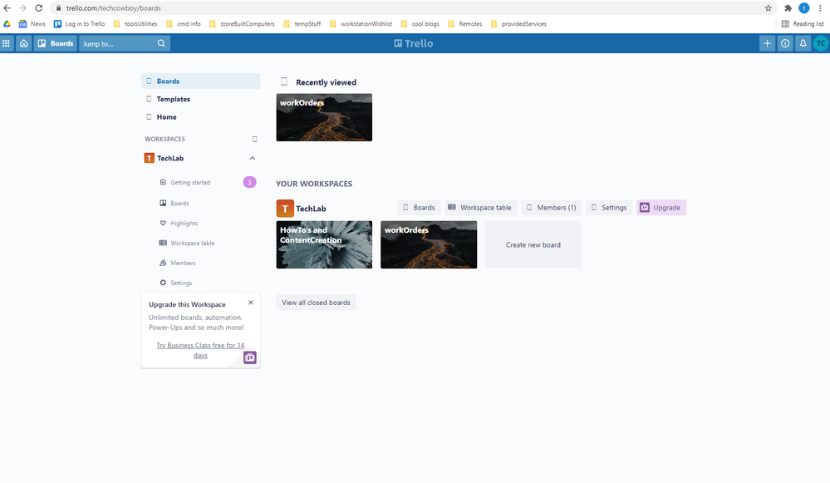Open Getting started under TechLab
This screenshot has width=830, height=483.
[x=190, y=182]
